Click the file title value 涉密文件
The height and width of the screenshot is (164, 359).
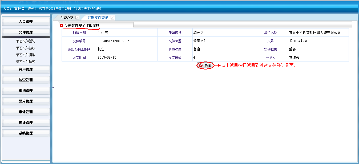200,41
